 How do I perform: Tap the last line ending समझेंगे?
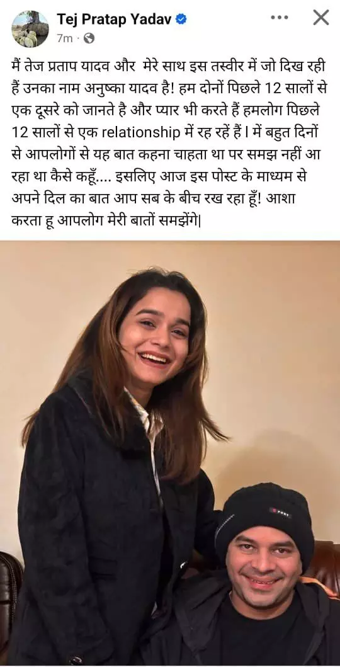tap(106, 221)
